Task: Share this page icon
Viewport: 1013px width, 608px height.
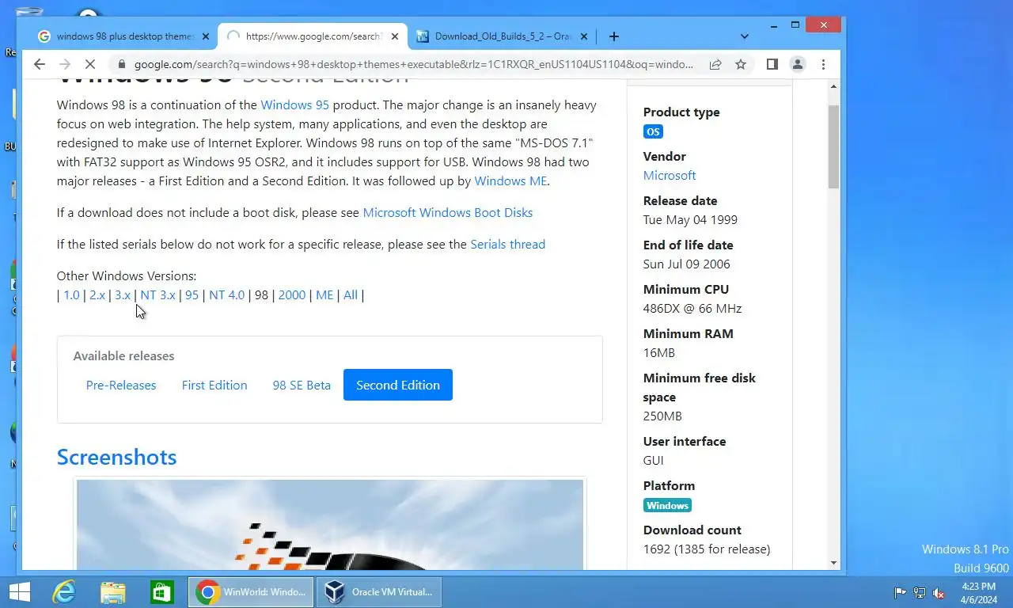Action: tap(715, 64)
